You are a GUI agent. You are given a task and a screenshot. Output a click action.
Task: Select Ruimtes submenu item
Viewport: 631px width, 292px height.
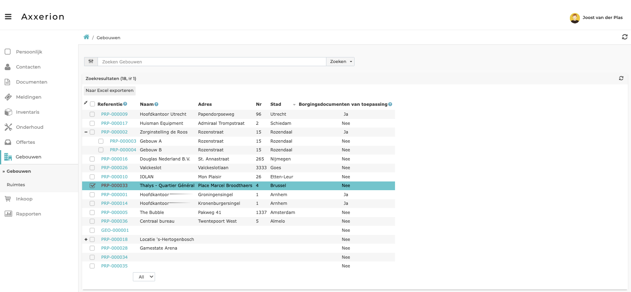tap(16, 185)
